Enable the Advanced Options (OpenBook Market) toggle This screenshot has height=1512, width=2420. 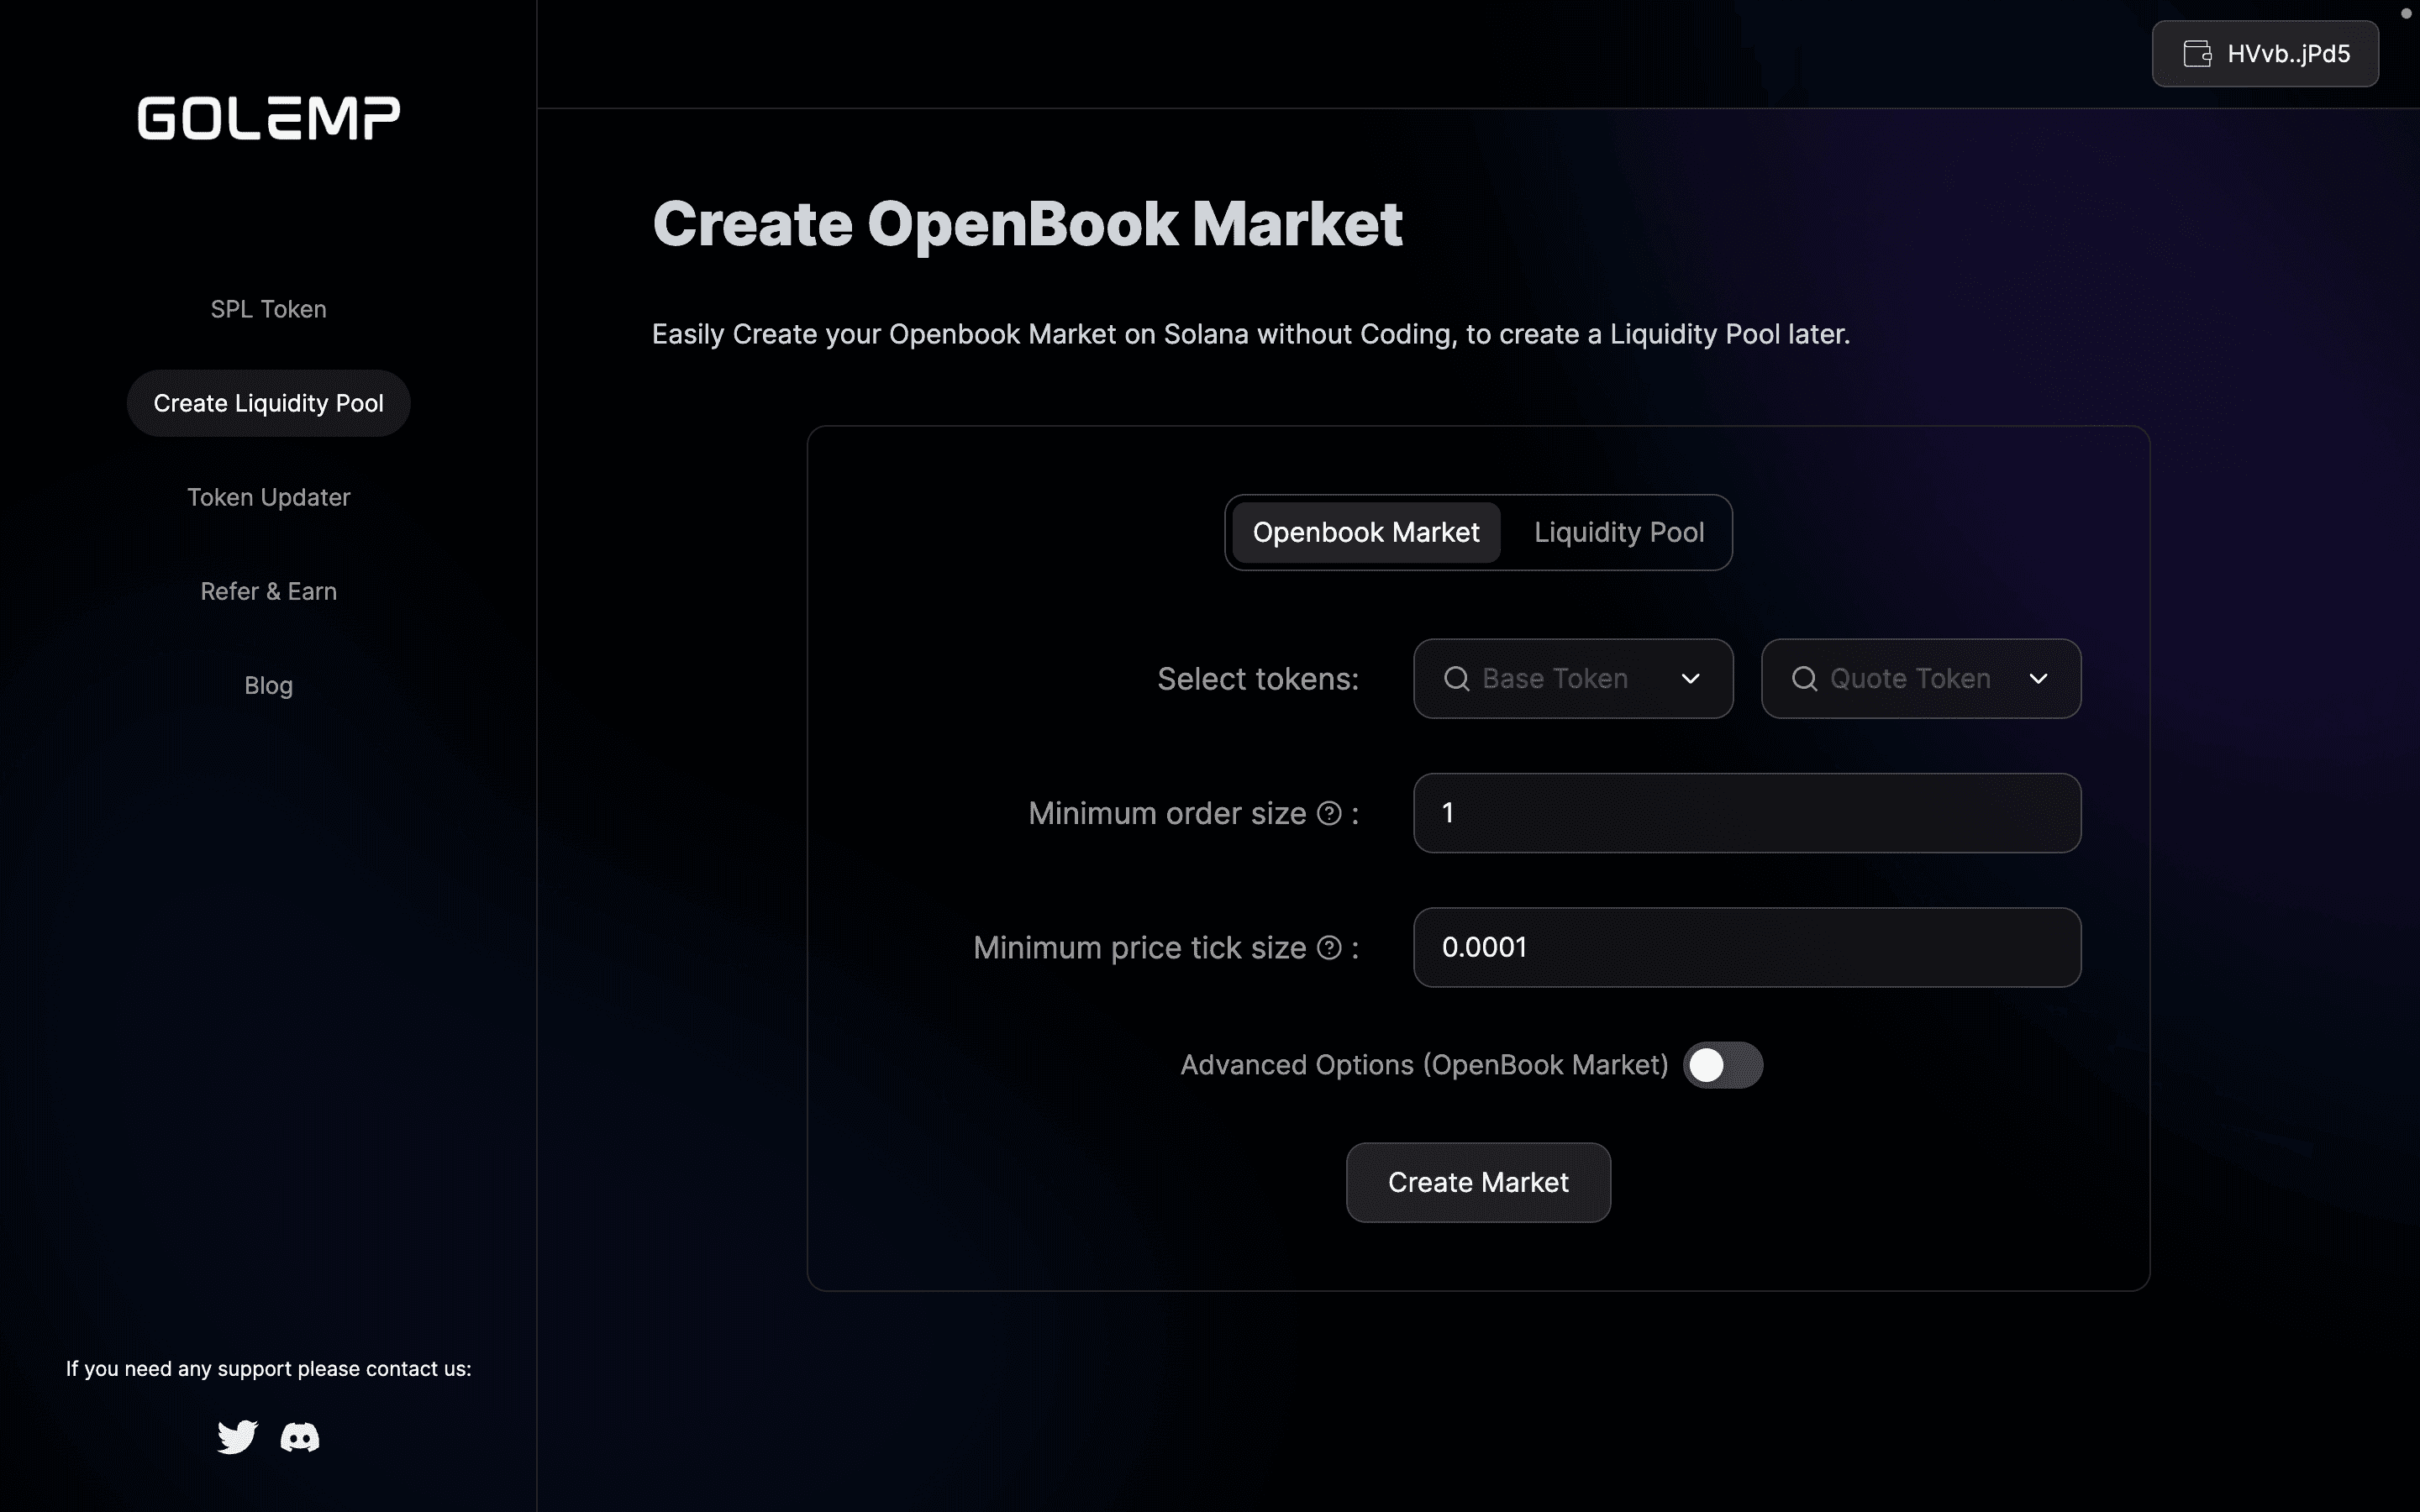click(1722, 1065)
